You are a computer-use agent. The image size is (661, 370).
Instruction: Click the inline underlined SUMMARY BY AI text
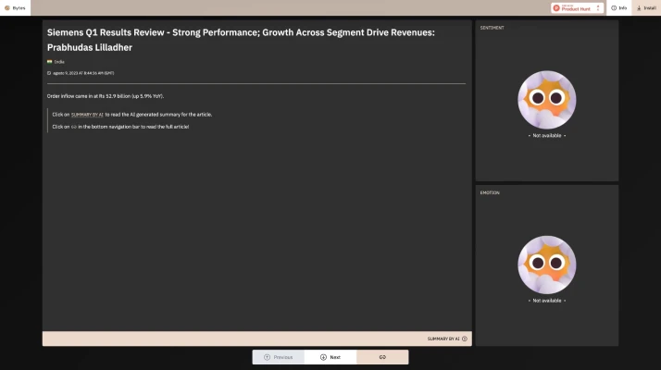pyautogui.click(x=87, y=115)
